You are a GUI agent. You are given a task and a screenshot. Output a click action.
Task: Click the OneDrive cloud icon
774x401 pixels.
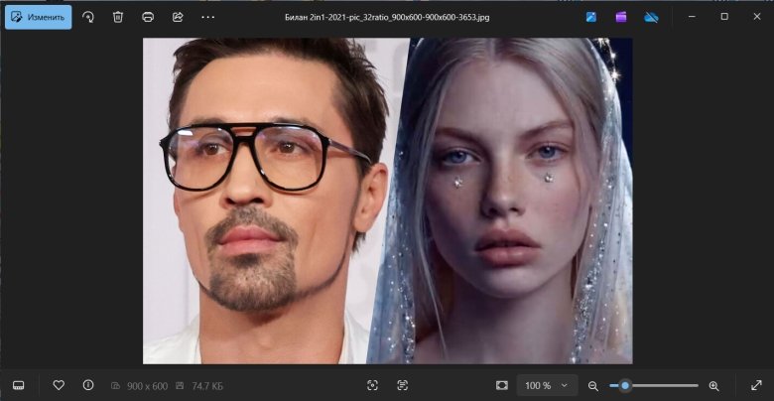651,17
